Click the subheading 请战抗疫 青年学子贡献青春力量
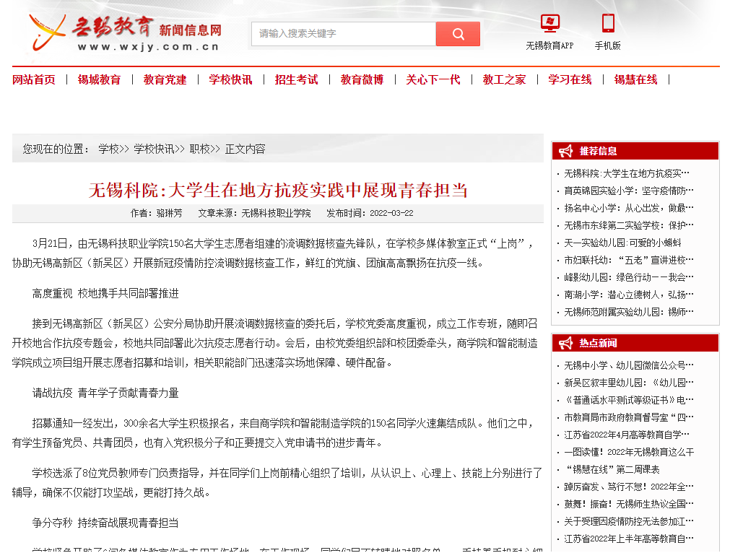 click(105, 393)
